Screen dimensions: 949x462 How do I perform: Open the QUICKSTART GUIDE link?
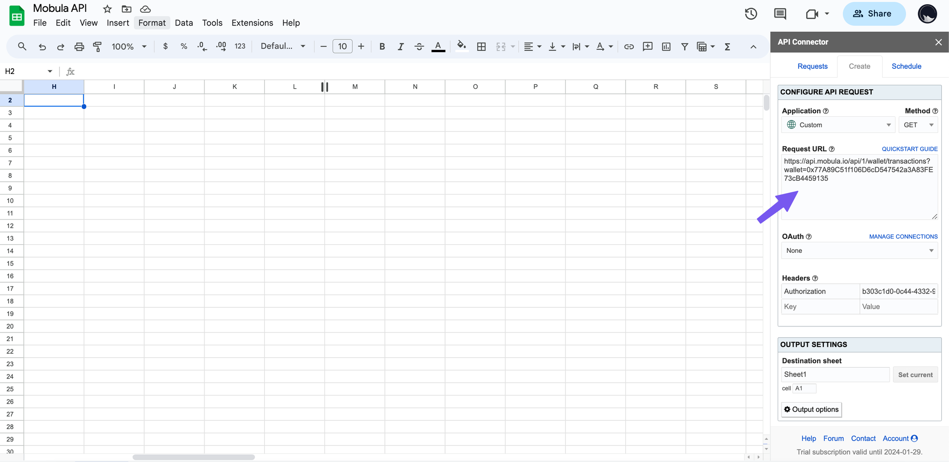910,149
